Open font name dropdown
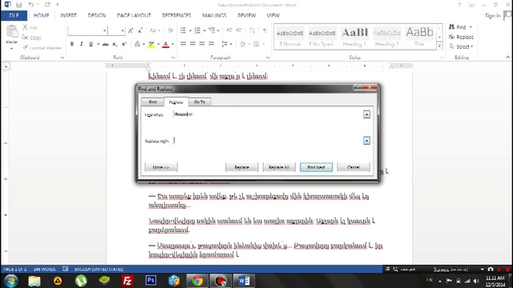 click(105, 30)
